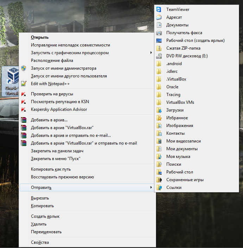243x248 pixels.
Task: Click the submenu arrow next to Отправить
Action: pos(151,187)
